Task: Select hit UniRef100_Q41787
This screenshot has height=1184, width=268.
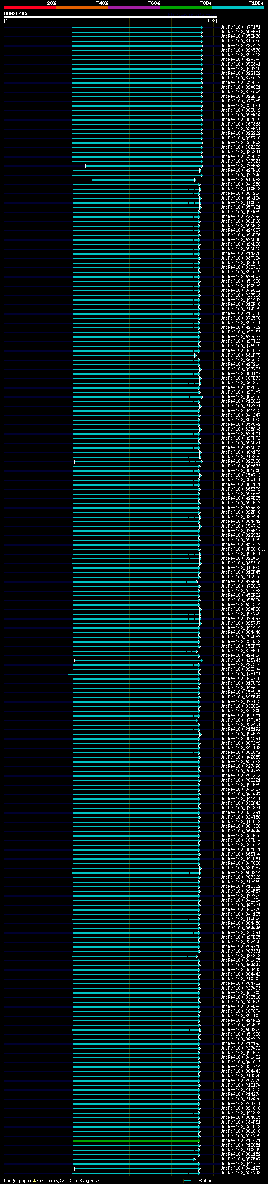Action: pyautogui.click(x=240, y=1163)
